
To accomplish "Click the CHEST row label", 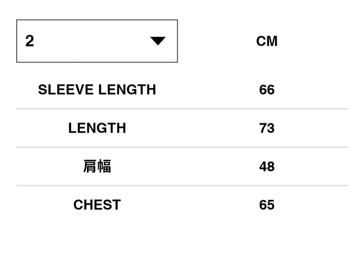I will (x=97, y=204).
